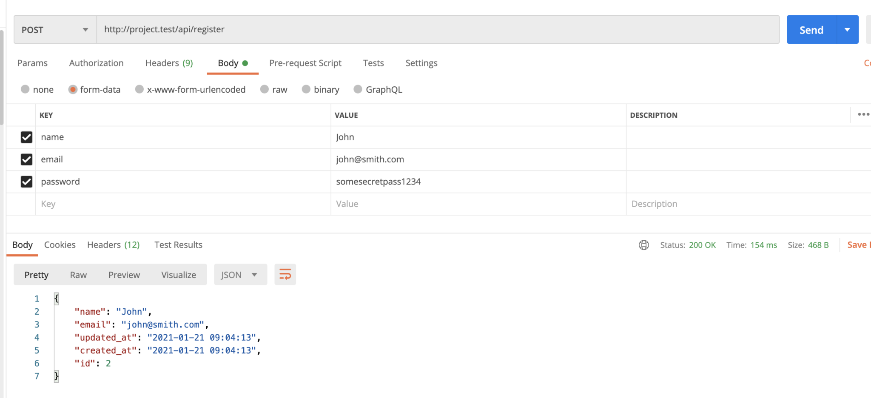Disable the email parameter checkbox
Viewport: 871px width, 398px height.
point(26,159)
